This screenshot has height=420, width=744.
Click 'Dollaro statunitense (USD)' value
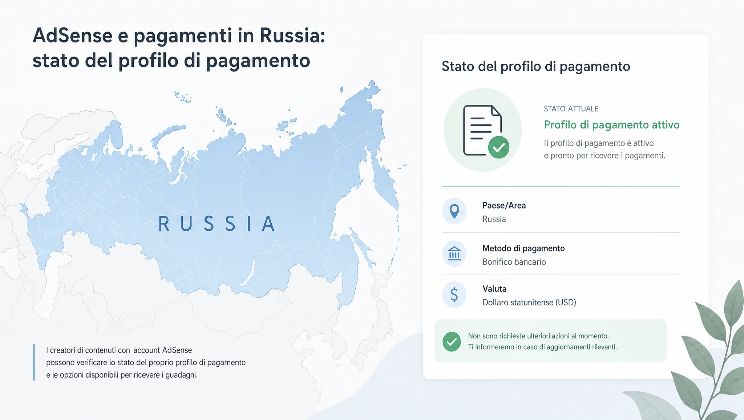[529, 302]
